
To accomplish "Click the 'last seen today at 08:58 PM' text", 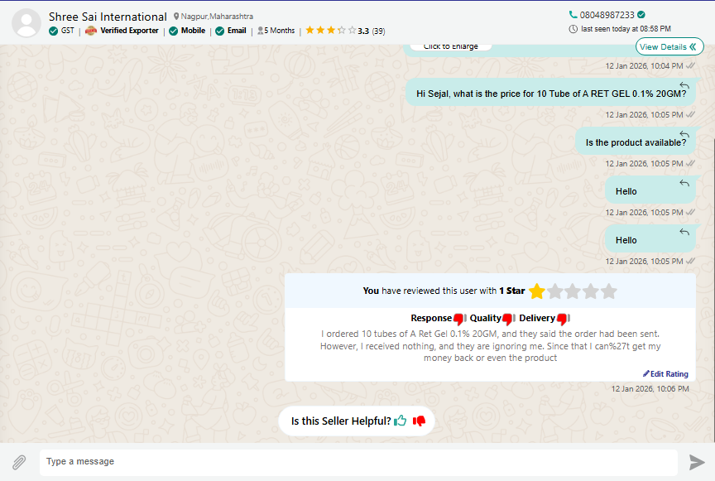I will coord(626,29).
